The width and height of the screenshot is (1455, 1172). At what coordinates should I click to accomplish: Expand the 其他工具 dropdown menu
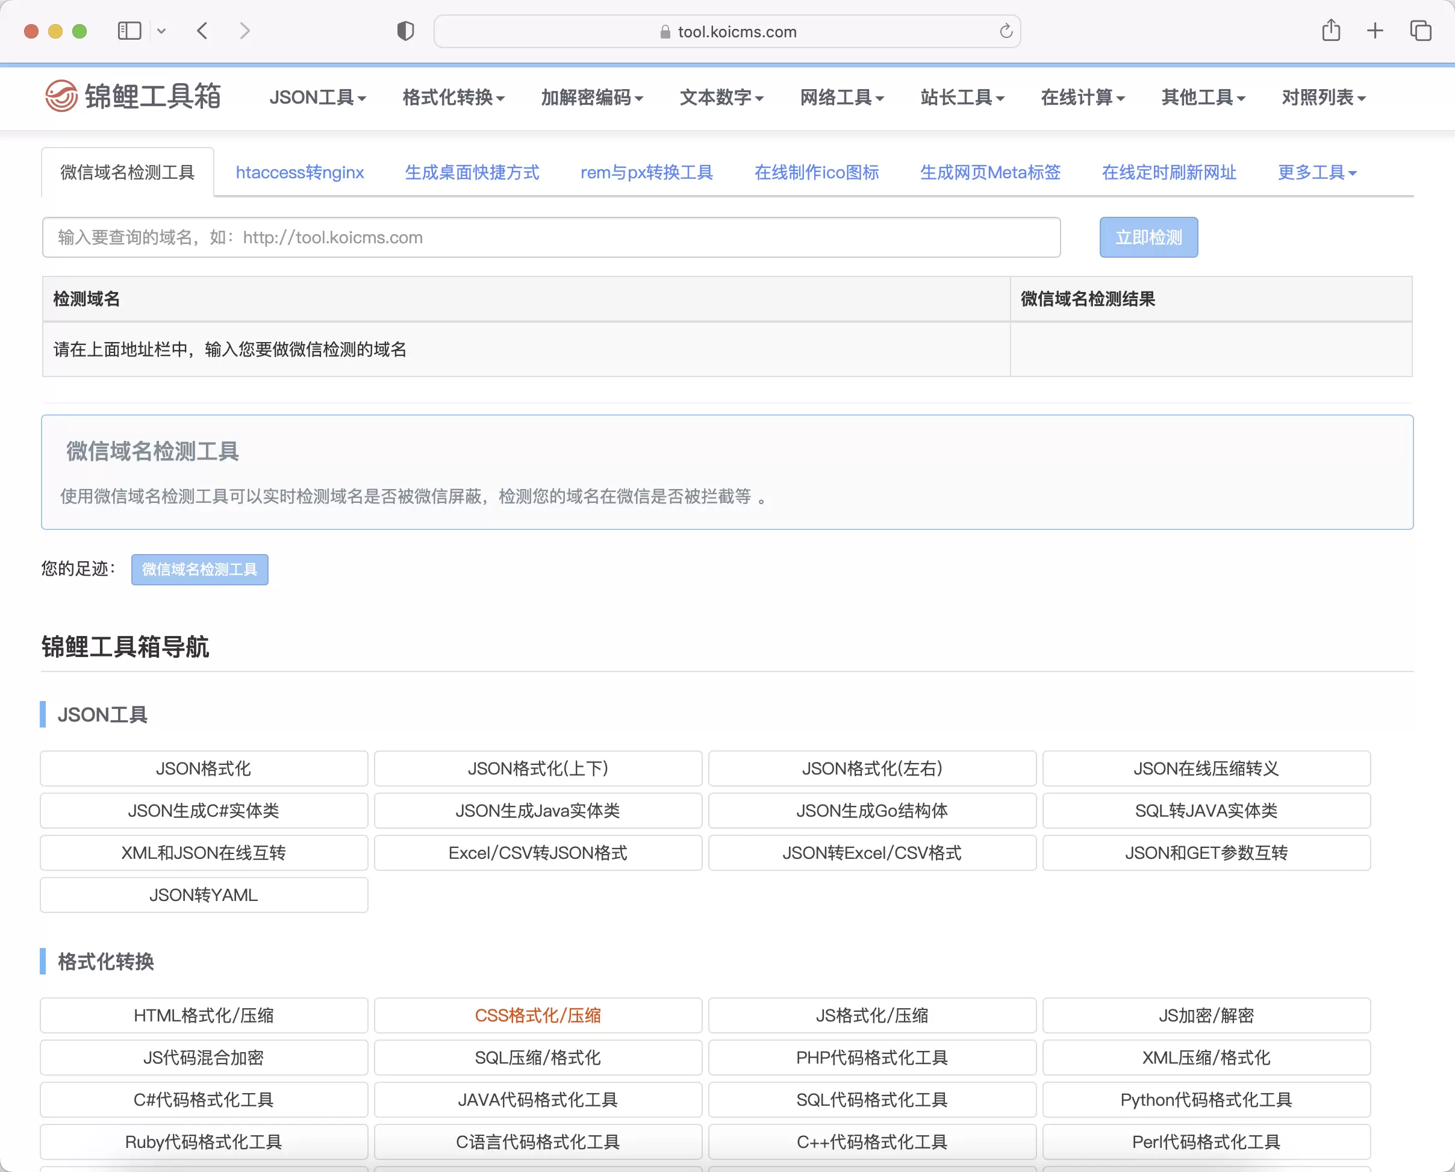[1203, 98]
